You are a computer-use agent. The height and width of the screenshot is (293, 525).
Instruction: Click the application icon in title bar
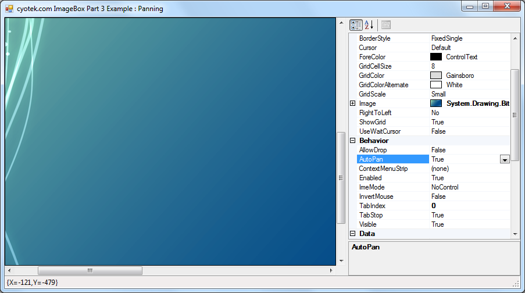click(9, 9)
